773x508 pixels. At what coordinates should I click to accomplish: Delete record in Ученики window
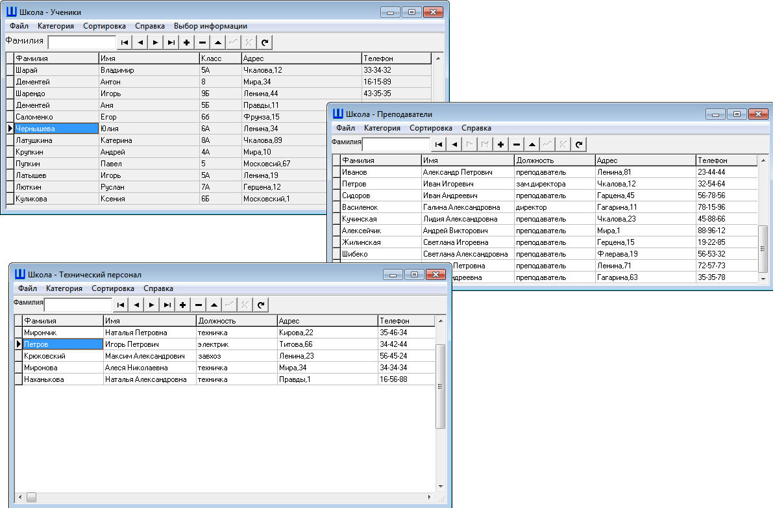(202, 42)
